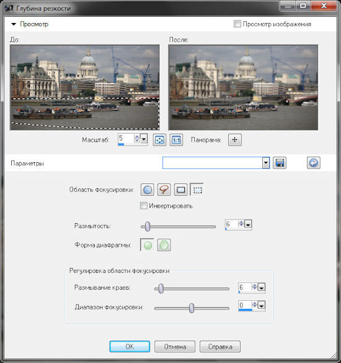
Task: Select the circular focus area tool
Action: [148, 190]
